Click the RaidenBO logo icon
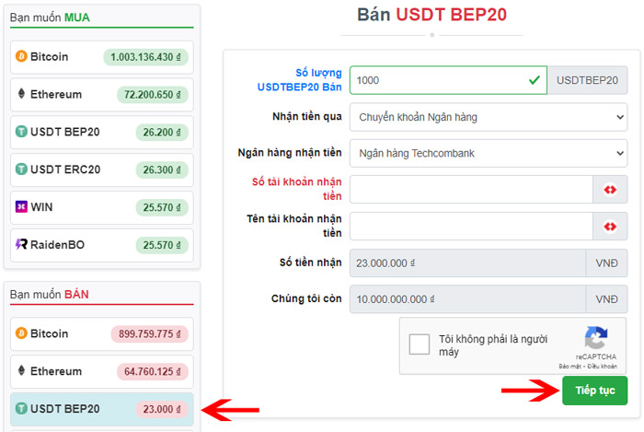This screenshot has width=644, height=432. point(21,244)
